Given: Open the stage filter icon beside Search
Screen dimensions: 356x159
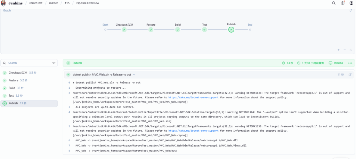Looking at the screenshot, I should point(54,63).
